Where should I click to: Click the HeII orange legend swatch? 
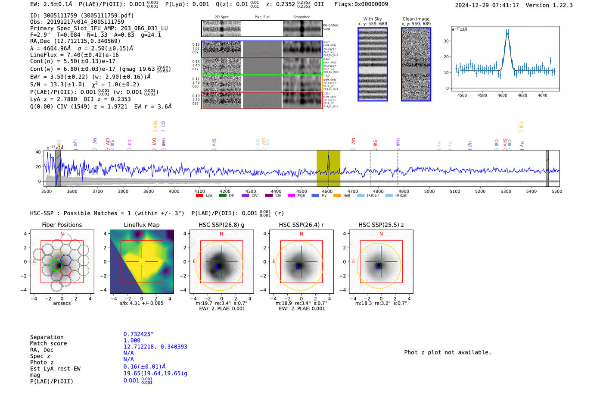337,195
